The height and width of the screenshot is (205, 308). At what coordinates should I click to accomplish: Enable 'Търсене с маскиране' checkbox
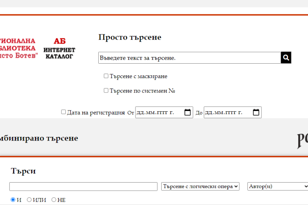[x=106, y=76]
